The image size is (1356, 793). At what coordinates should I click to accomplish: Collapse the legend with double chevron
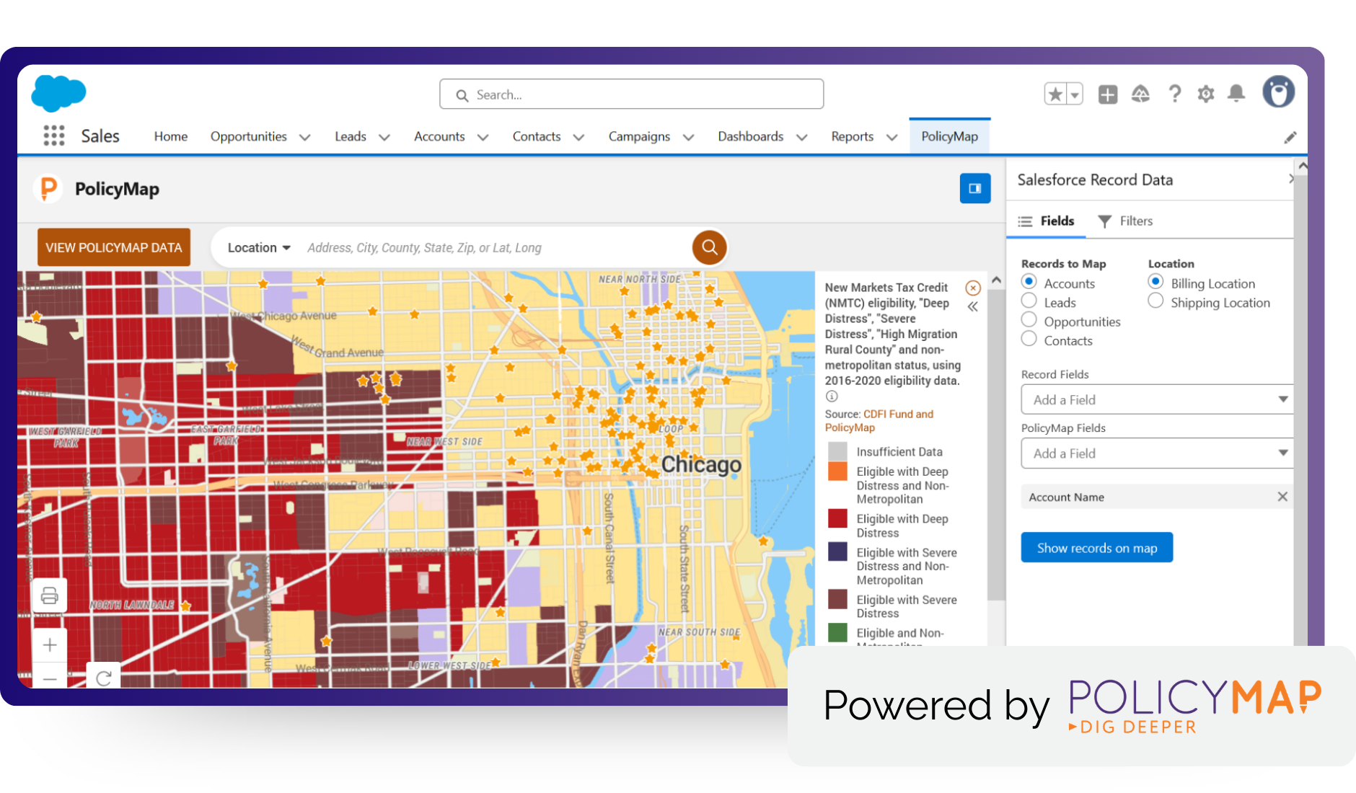pos(973,307)
